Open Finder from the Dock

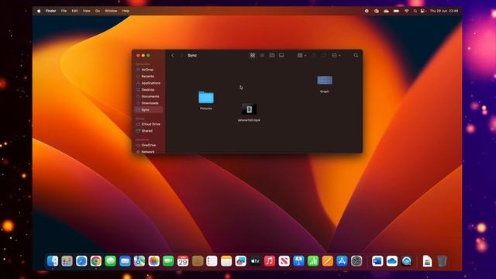tap(53, 261)
